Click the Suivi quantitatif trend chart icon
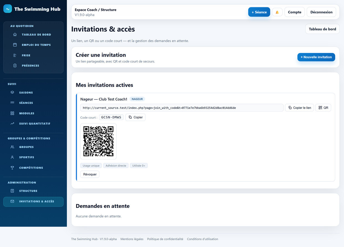Viewport: 344px width, 247px height. point(12,124)
